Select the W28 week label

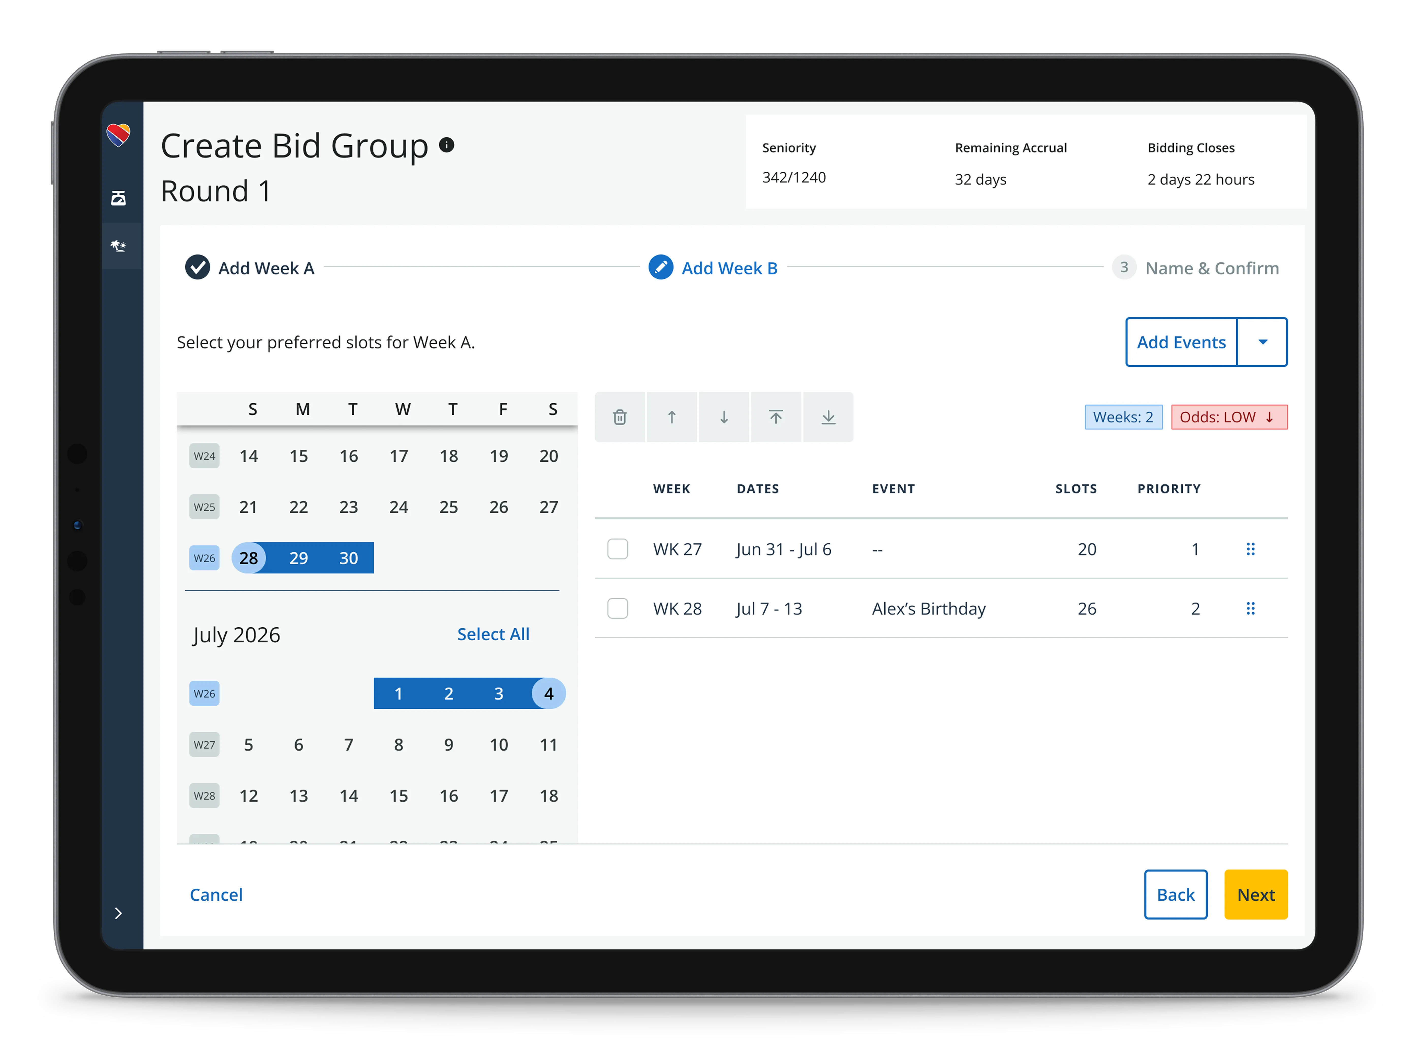click(x=204, y=795)
